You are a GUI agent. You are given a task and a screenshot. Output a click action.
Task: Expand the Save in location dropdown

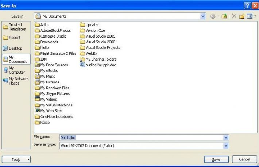coord(203,16)
